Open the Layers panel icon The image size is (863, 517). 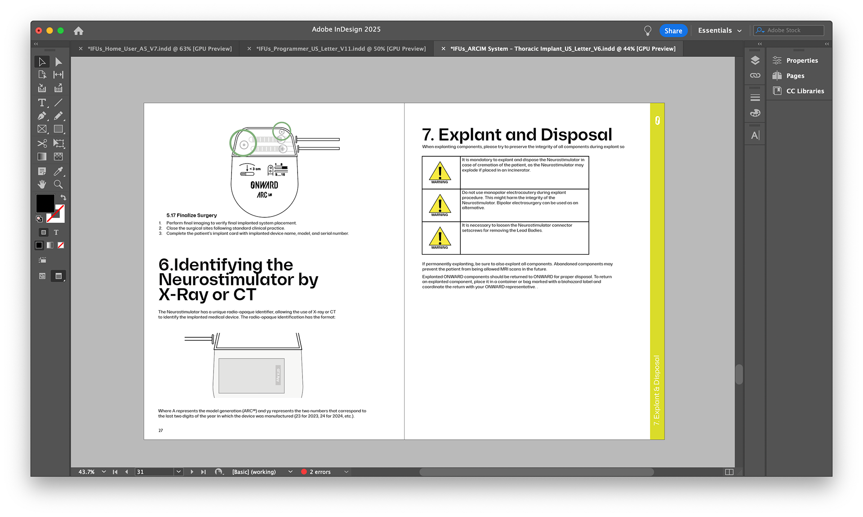(x=755, y=60)
